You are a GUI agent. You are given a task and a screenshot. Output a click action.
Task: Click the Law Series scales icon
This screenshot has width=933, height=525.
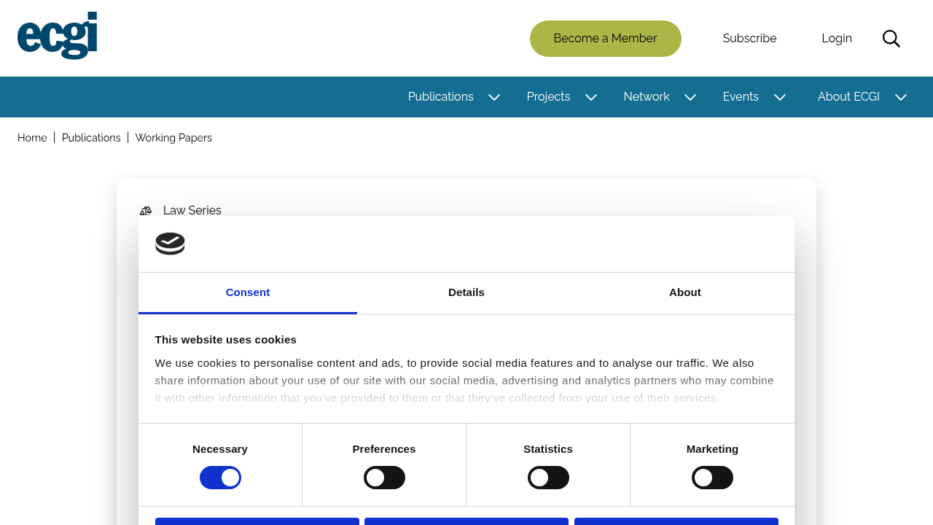coord(146,211)
